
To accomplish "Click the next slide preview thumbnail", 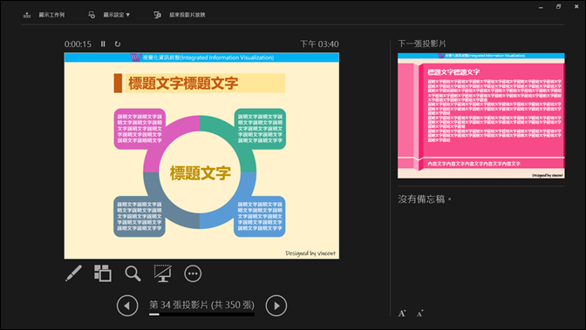I will [x=481, y=116].
